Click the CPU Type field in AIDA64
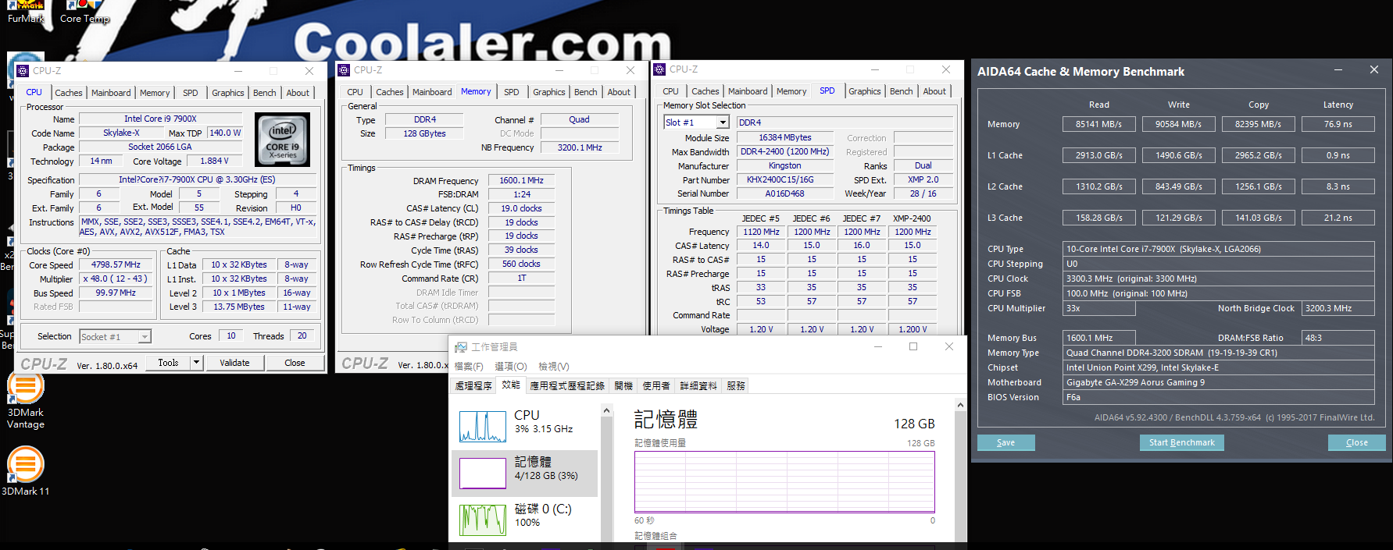This screenshot has width=1393, height=550. (1219, 250)
